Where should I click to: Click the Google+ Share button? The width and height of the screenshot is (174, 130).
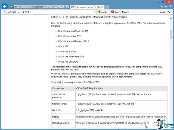point(115,12)
